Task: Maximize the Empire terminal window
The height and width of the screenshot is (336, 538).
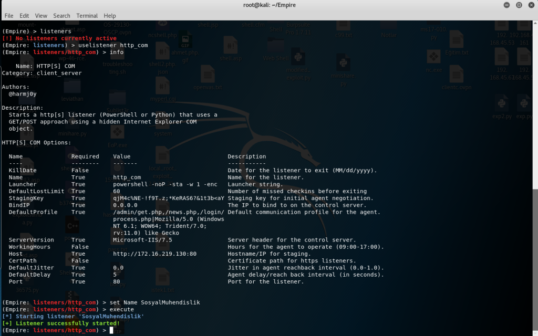Action: click(518, 5)
